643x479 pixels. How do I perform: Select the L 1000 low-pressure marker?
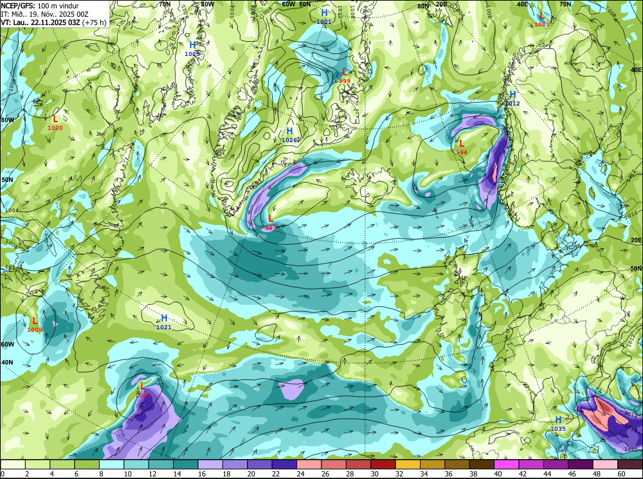click(x=55, y=123)
